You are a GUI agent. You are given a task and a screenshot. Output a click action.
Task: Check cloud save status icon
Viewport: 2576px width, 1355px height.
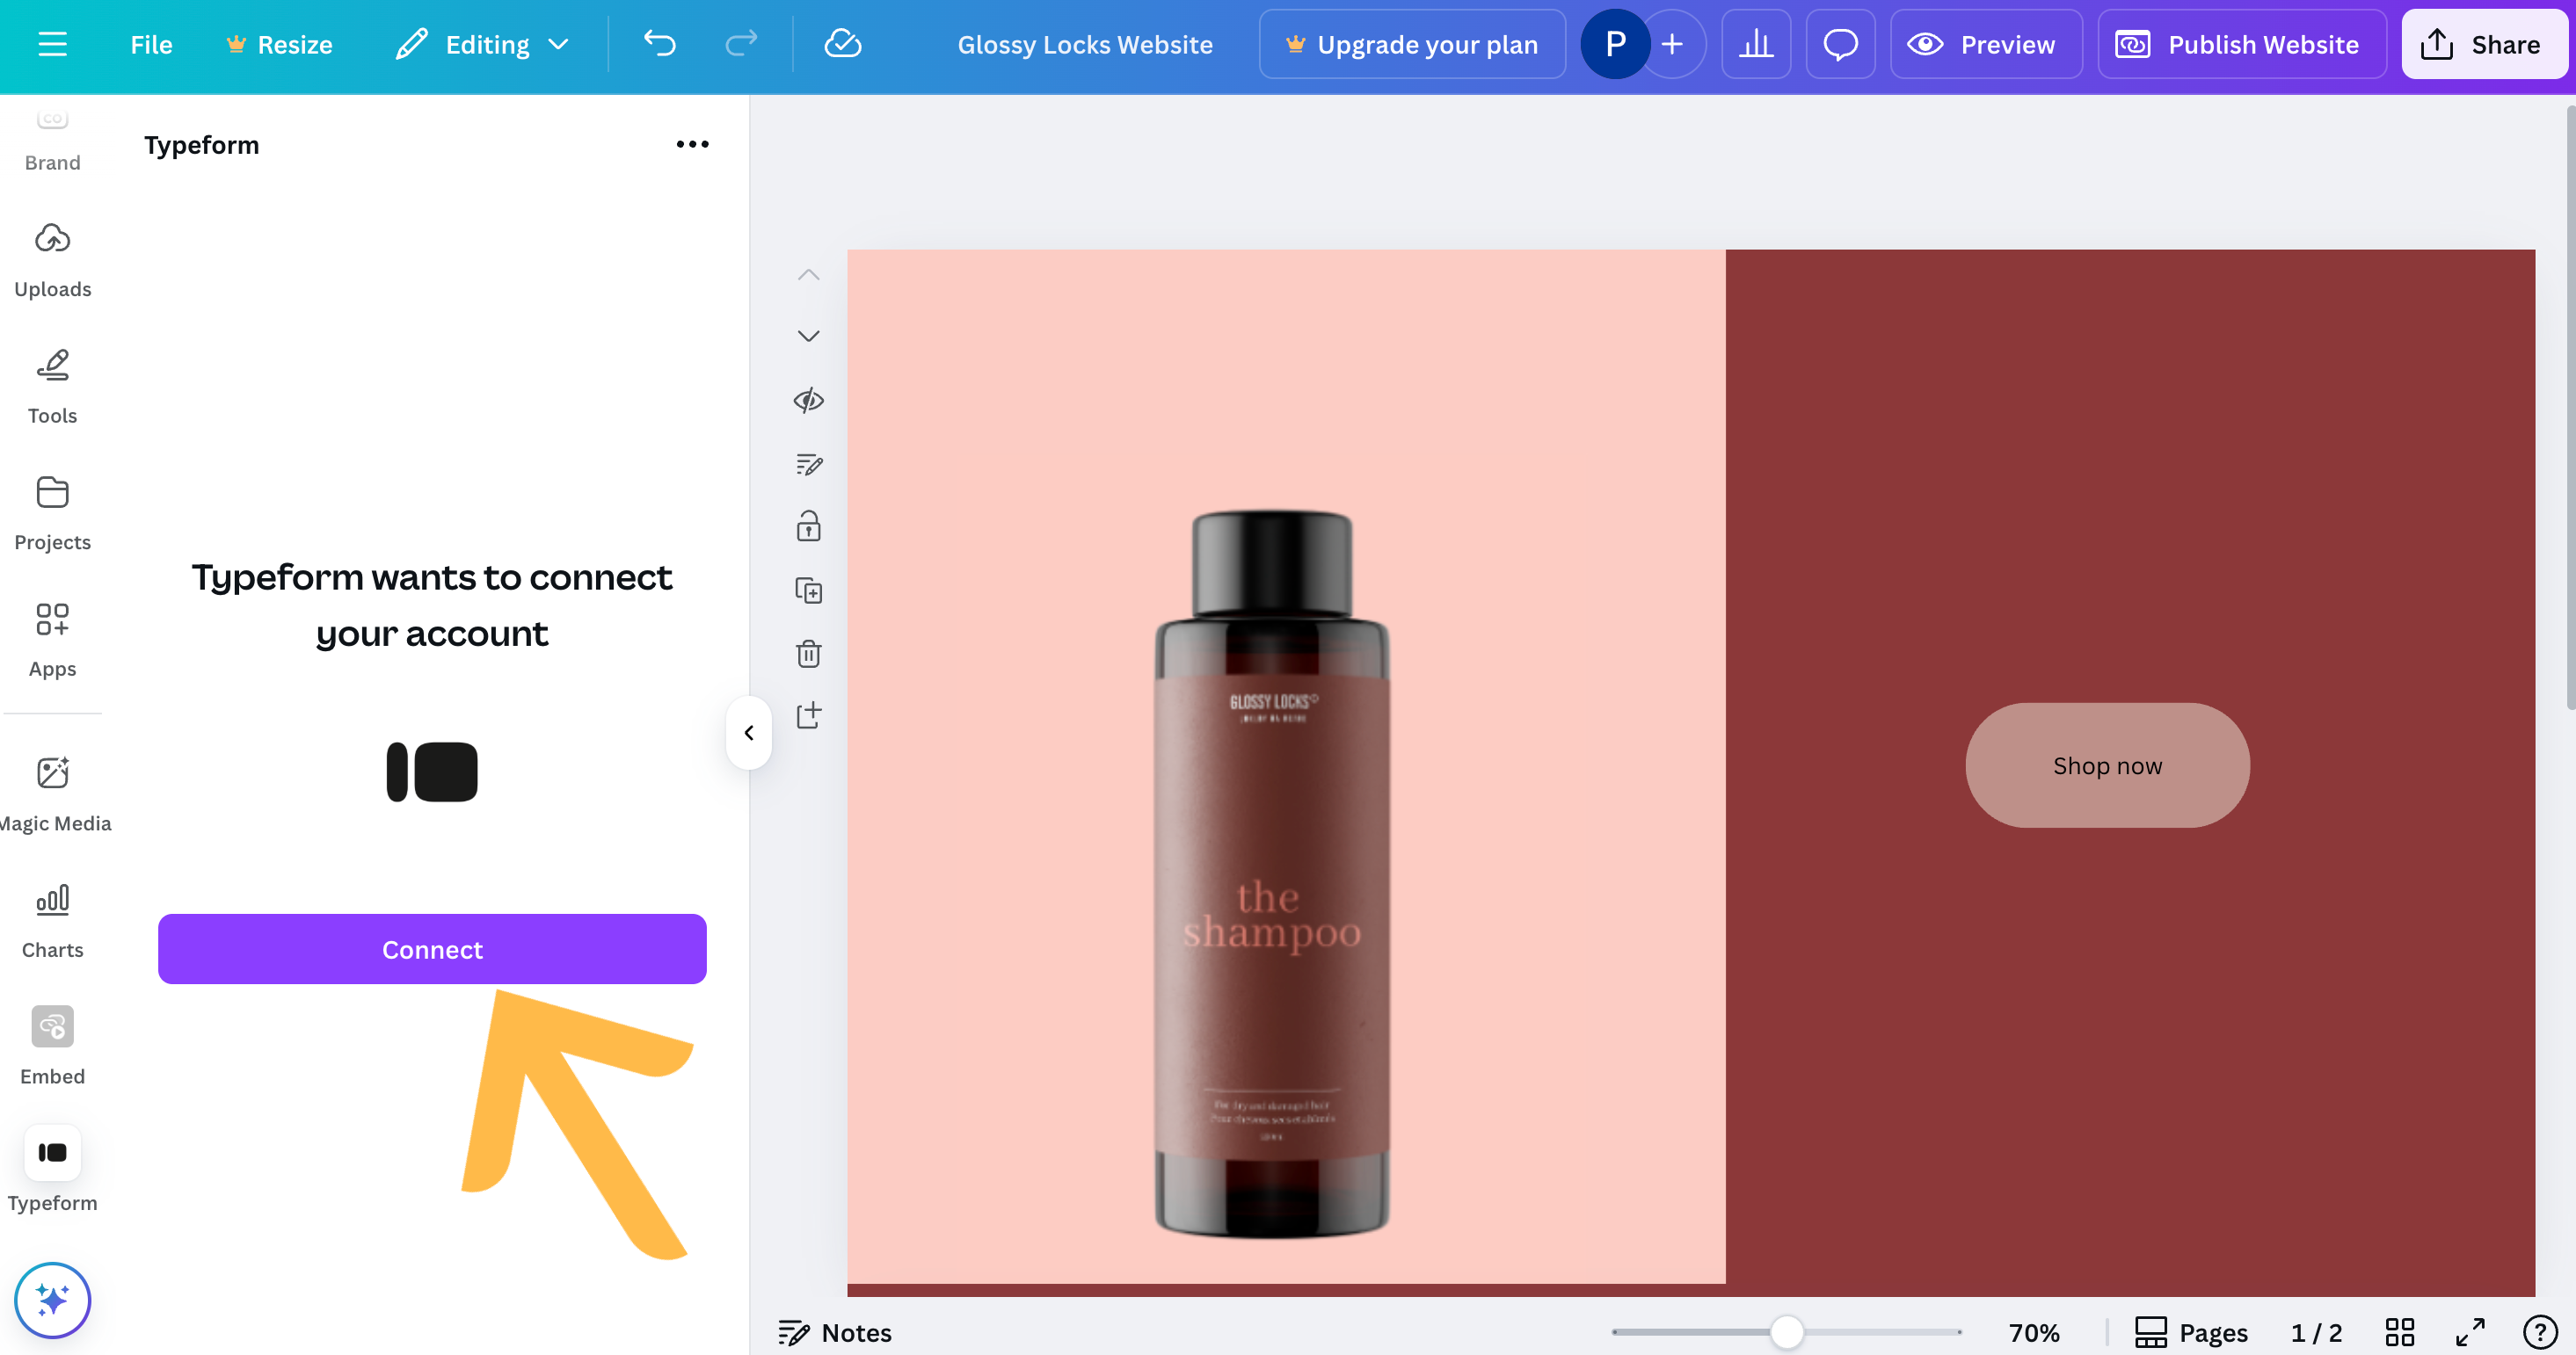tap(842, 44)
